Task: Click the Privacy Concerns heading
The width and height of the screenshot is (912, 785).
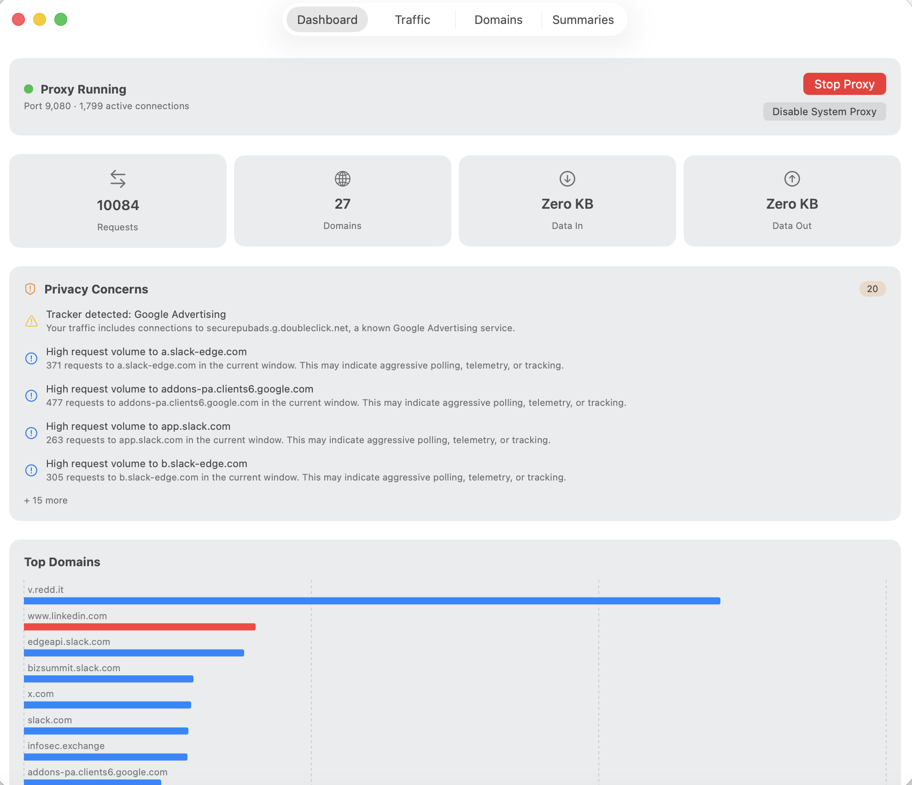Action: coord(96,289)
